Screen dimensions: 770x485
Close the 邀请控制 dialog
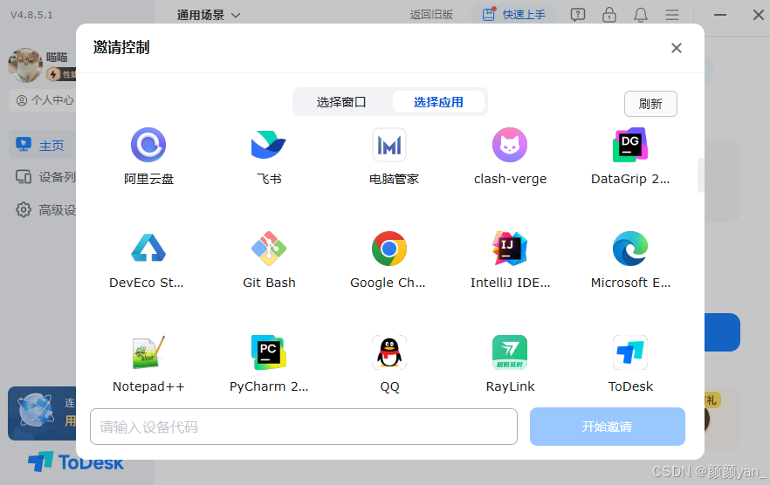tap(677, 48)
